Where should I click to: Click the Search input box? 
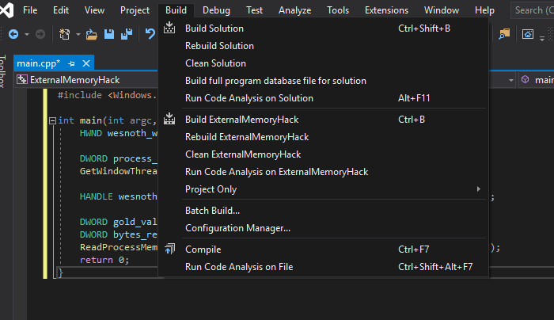point(533,10)
